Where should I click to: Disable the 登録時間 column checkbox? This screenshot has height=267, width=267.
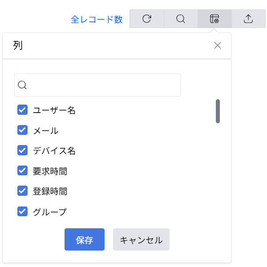coord(22,191)
